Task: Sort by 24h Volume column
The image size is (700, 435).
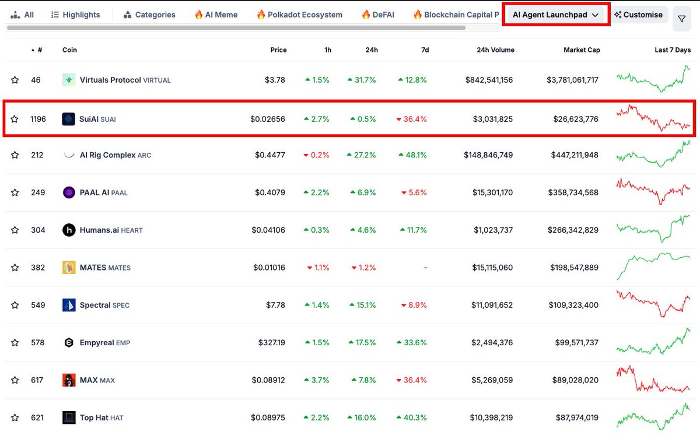Action: point(495,50)
